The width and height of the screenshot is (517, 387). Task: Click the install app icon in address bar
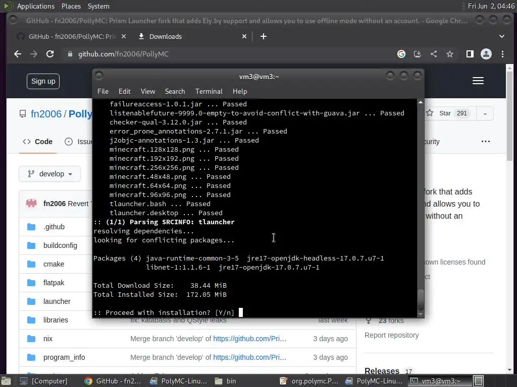tap(418, 54)
